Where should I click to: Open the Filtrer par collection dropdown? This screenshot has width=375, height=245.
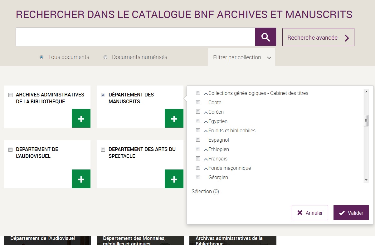coord(241,57)
